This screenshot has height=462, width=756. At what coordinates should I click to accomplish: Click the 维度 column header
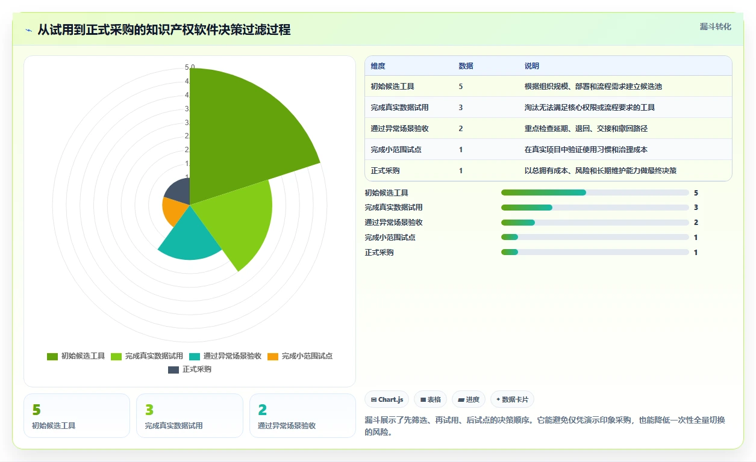point(378,66)
